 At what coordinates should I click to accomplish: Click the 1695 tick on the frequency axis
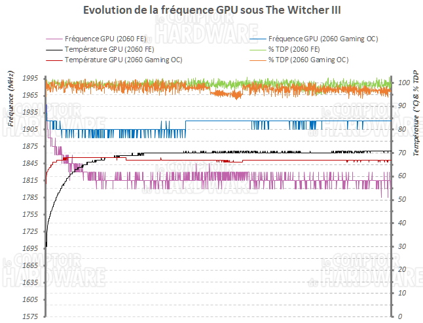tap(29, 249)
